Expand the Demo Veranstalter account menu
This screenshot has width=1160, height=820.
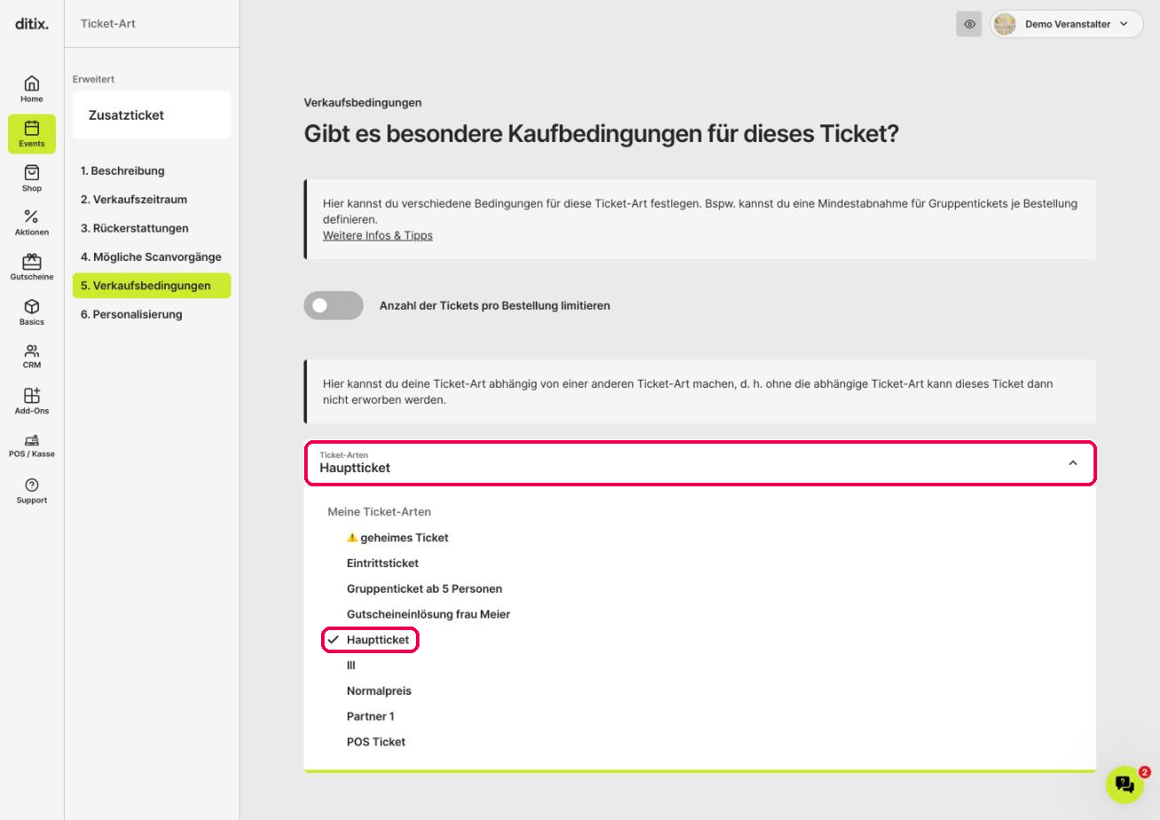(x=1067, y=24)
